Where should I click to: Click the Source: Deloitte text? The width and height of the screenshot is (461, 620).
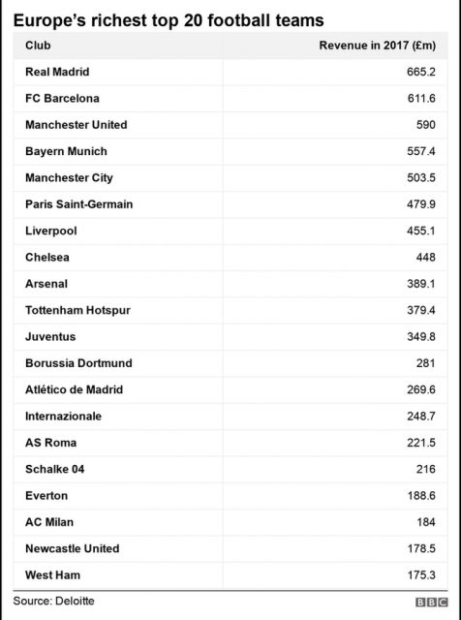[54, 601]
